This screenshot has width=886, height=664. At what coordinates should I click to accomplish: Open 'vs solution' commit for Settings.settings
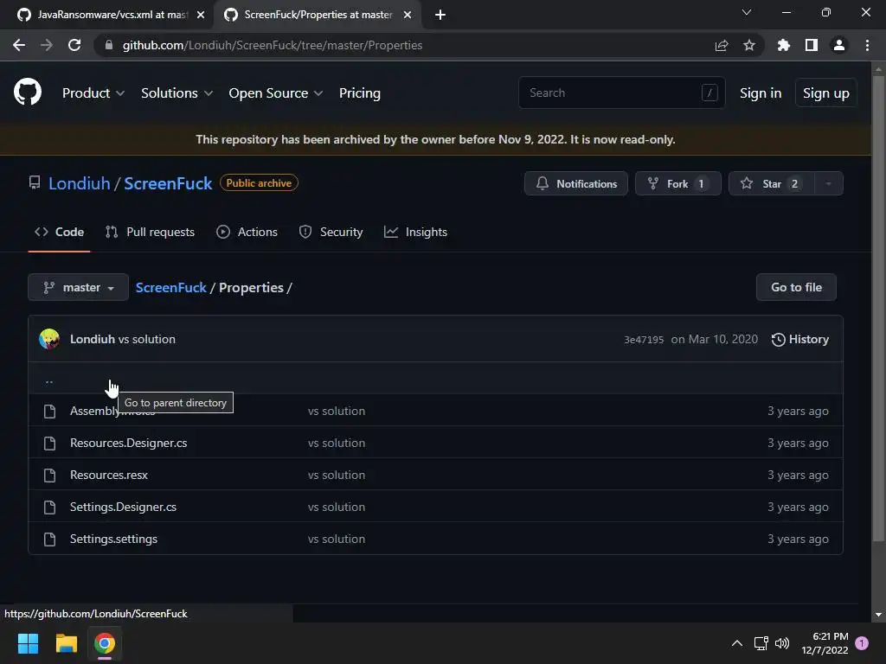[x=337, y=539]
